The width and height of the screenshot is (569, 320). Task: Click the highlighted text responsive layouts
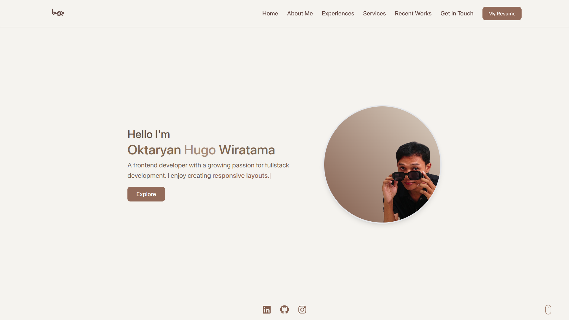[x=240, y=176]
